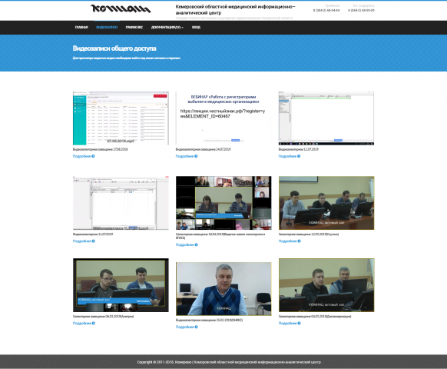Go to ГРАФИК ВКС in the navigation bar
The height and width of the screenshot is (369, 447).
(134, 28)
